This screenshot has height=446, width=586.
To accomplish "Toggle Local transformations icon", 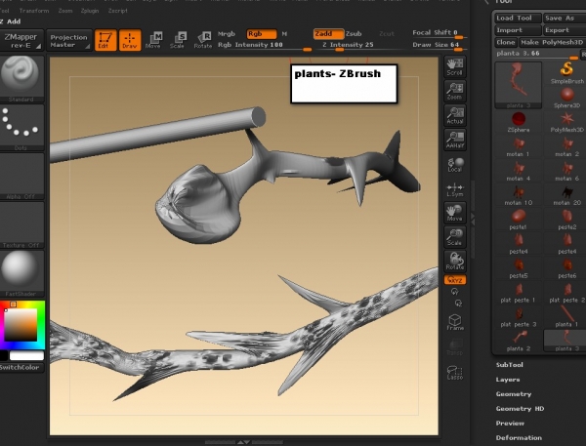I will pyautogui.click(x=454, y=164).
